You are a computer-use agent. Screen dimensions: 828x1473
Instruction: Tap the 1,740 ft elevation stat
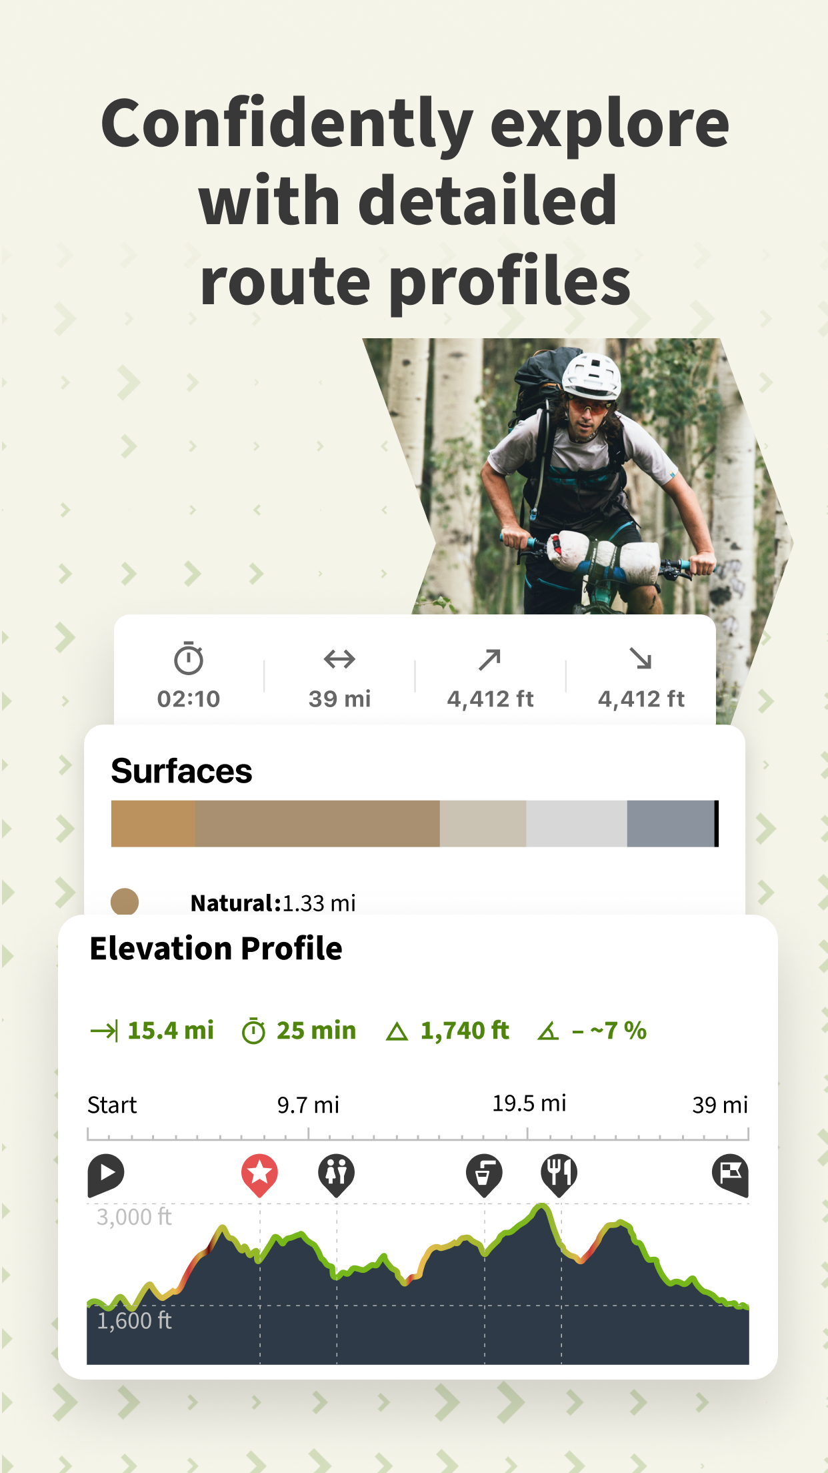point(448,1031)
